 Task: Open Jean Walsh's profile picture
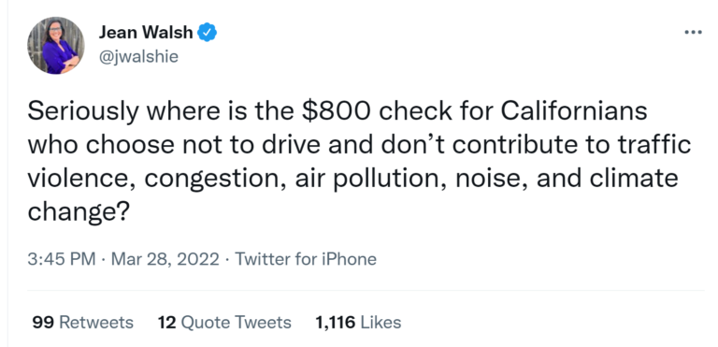click(56, 46)
